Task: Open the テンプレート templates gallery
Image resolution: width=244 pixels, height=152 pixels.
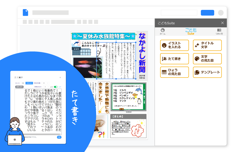Action: (x=207, y=72)
